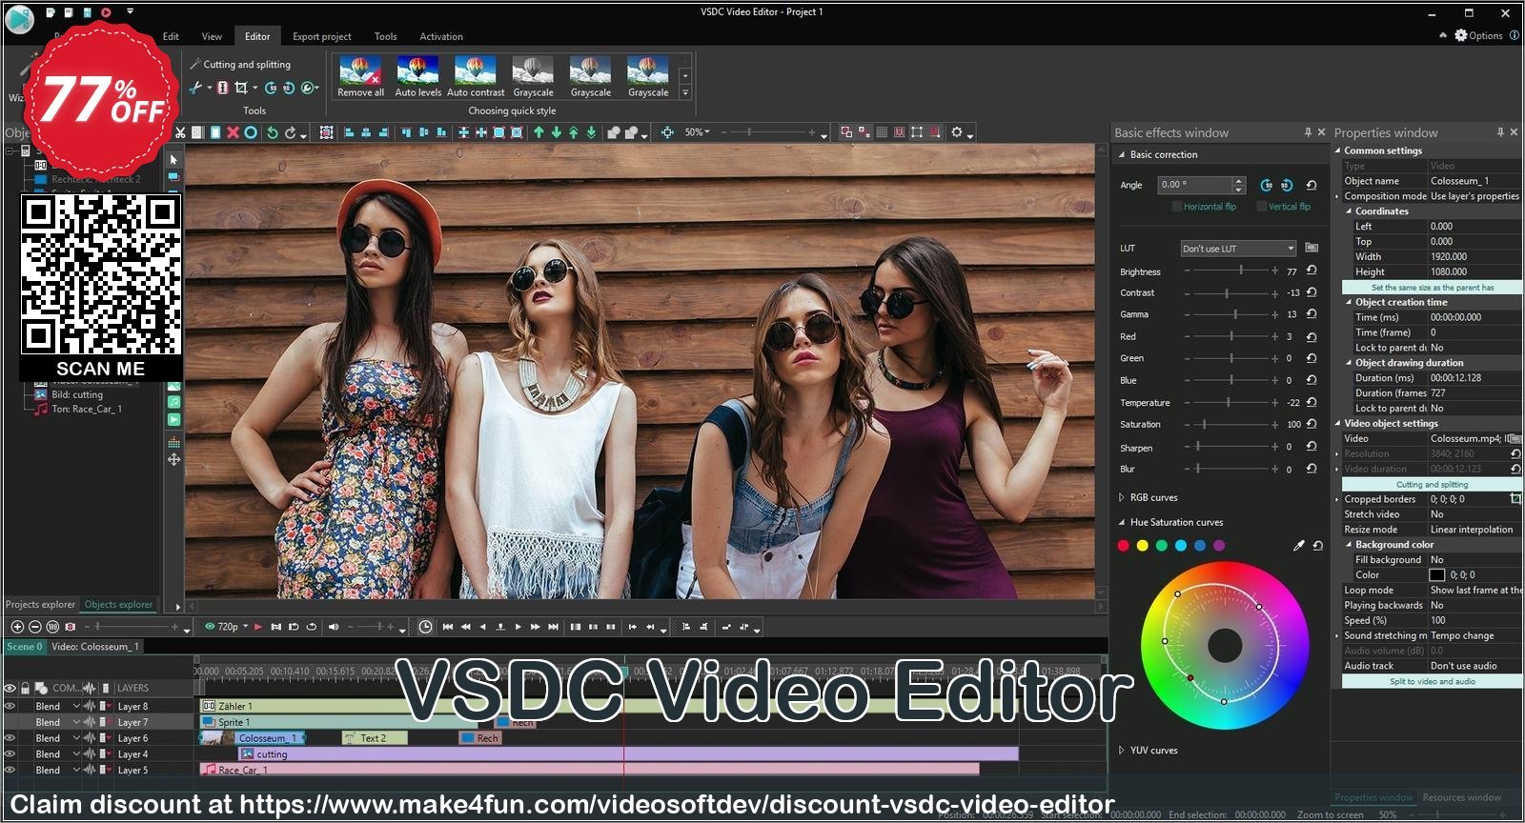This screenshot has width=1525, height=823.
Task: Click the red preview play button
Action: pos(257,627)
